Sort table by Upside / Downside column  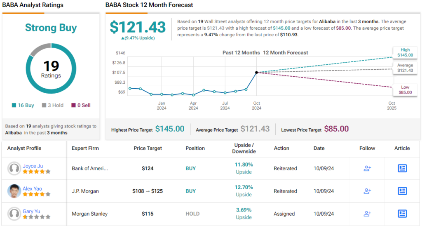pos(244,148)
